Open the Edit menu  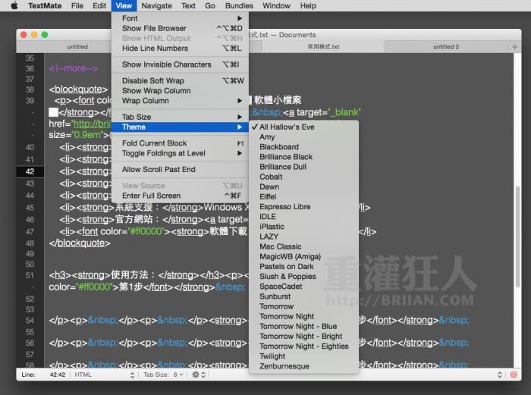pyautogui.click(x=99, y=6)
